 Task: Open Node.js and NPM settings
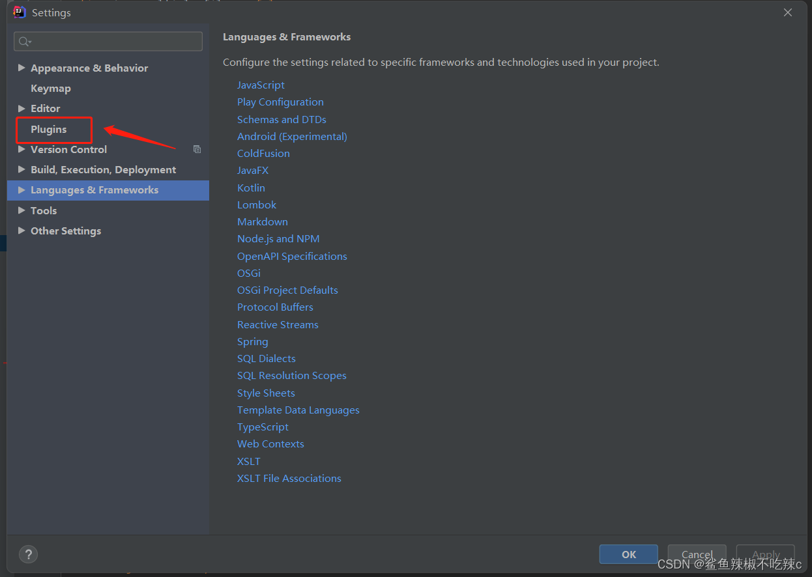[278, 238]
